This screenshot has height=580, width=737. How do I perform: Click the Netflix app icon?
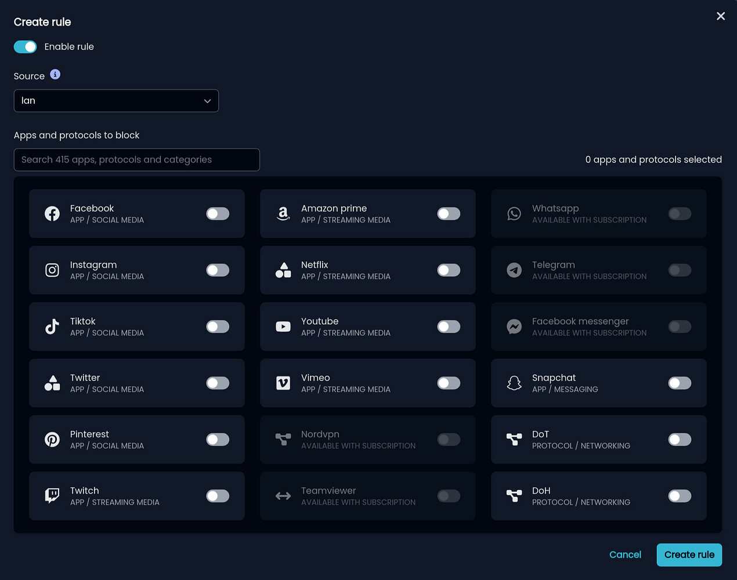283,270
